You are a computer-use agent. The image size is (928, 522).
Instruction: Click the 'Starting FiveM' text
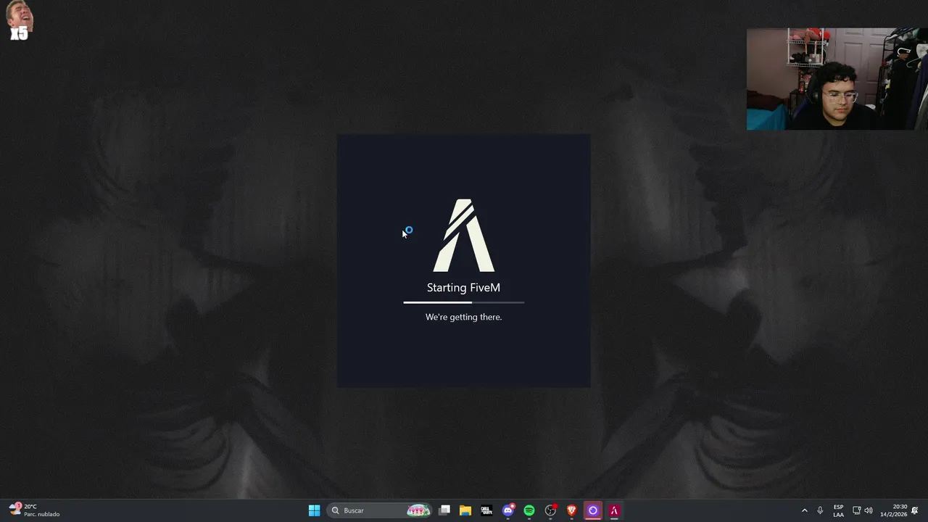(463, 288)
